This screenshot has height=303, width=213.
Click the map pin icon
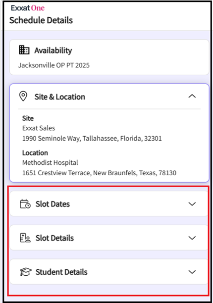[23, 96]
